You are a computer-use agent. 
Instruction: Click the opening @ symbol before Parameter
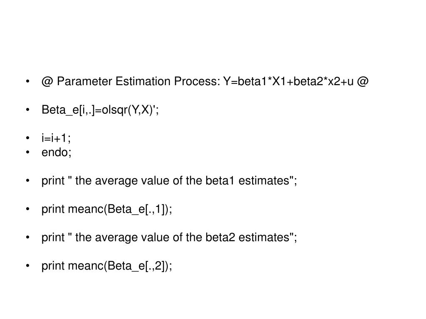coord(47,81)
